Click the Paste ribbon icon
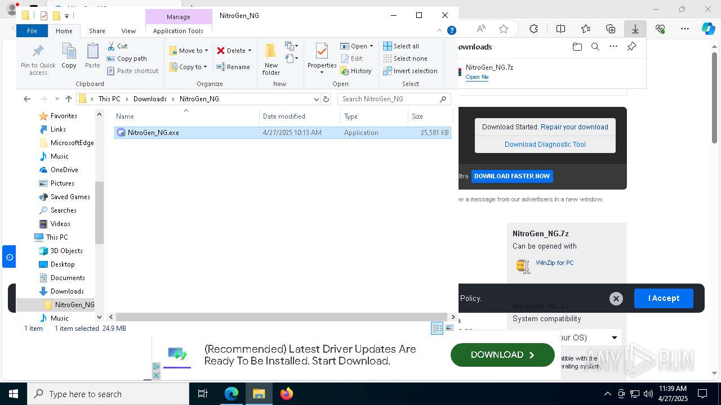The image size is (721, 405). 92,56
